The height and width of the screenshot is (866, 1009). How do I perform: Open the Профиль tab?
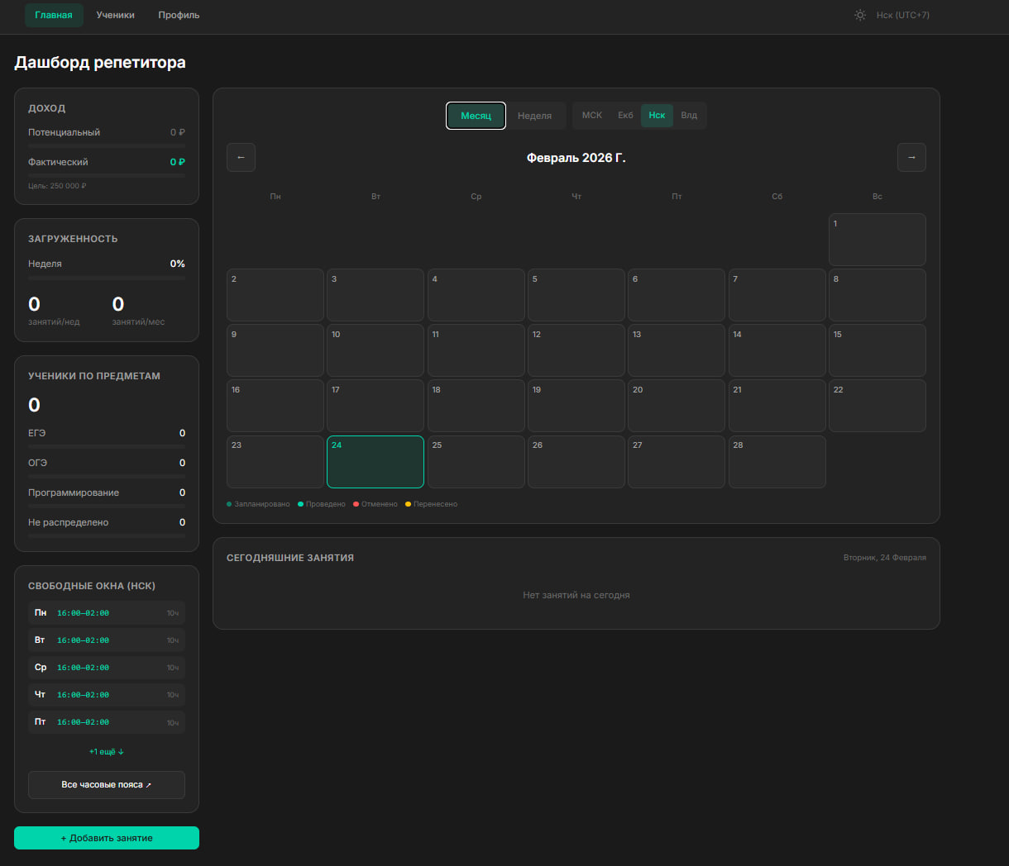(179, 15)
